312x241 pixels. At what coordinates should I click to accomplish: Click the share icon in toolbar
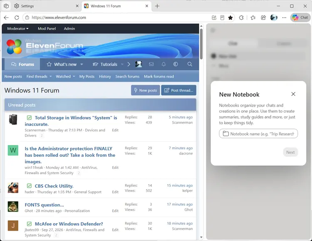point(263,18)
